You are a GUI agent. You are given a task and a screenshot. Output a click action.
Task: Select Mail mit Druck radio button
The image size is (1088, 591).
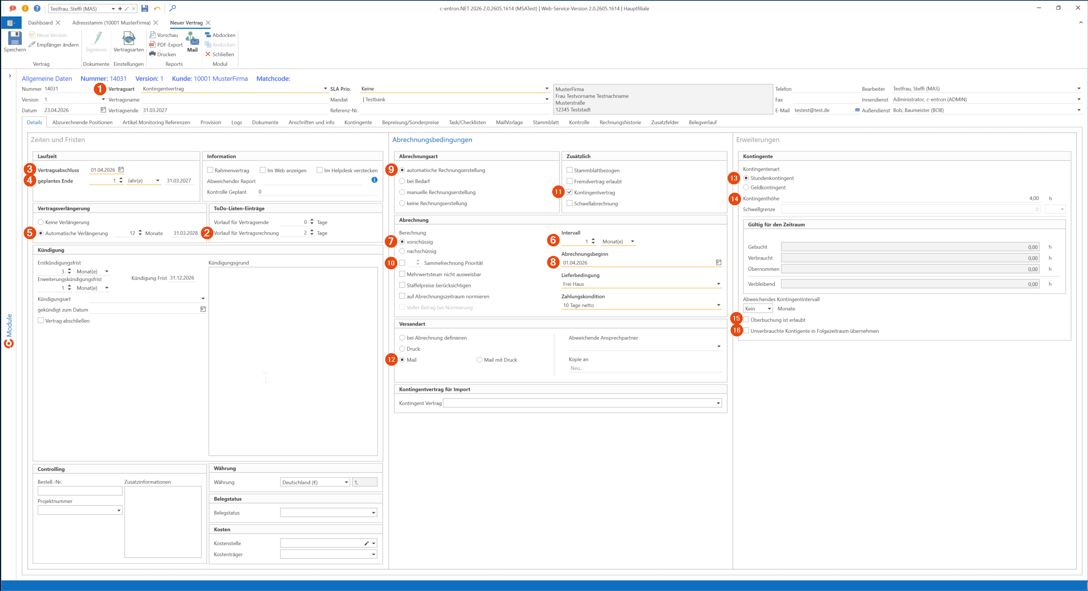pos(479,360)
